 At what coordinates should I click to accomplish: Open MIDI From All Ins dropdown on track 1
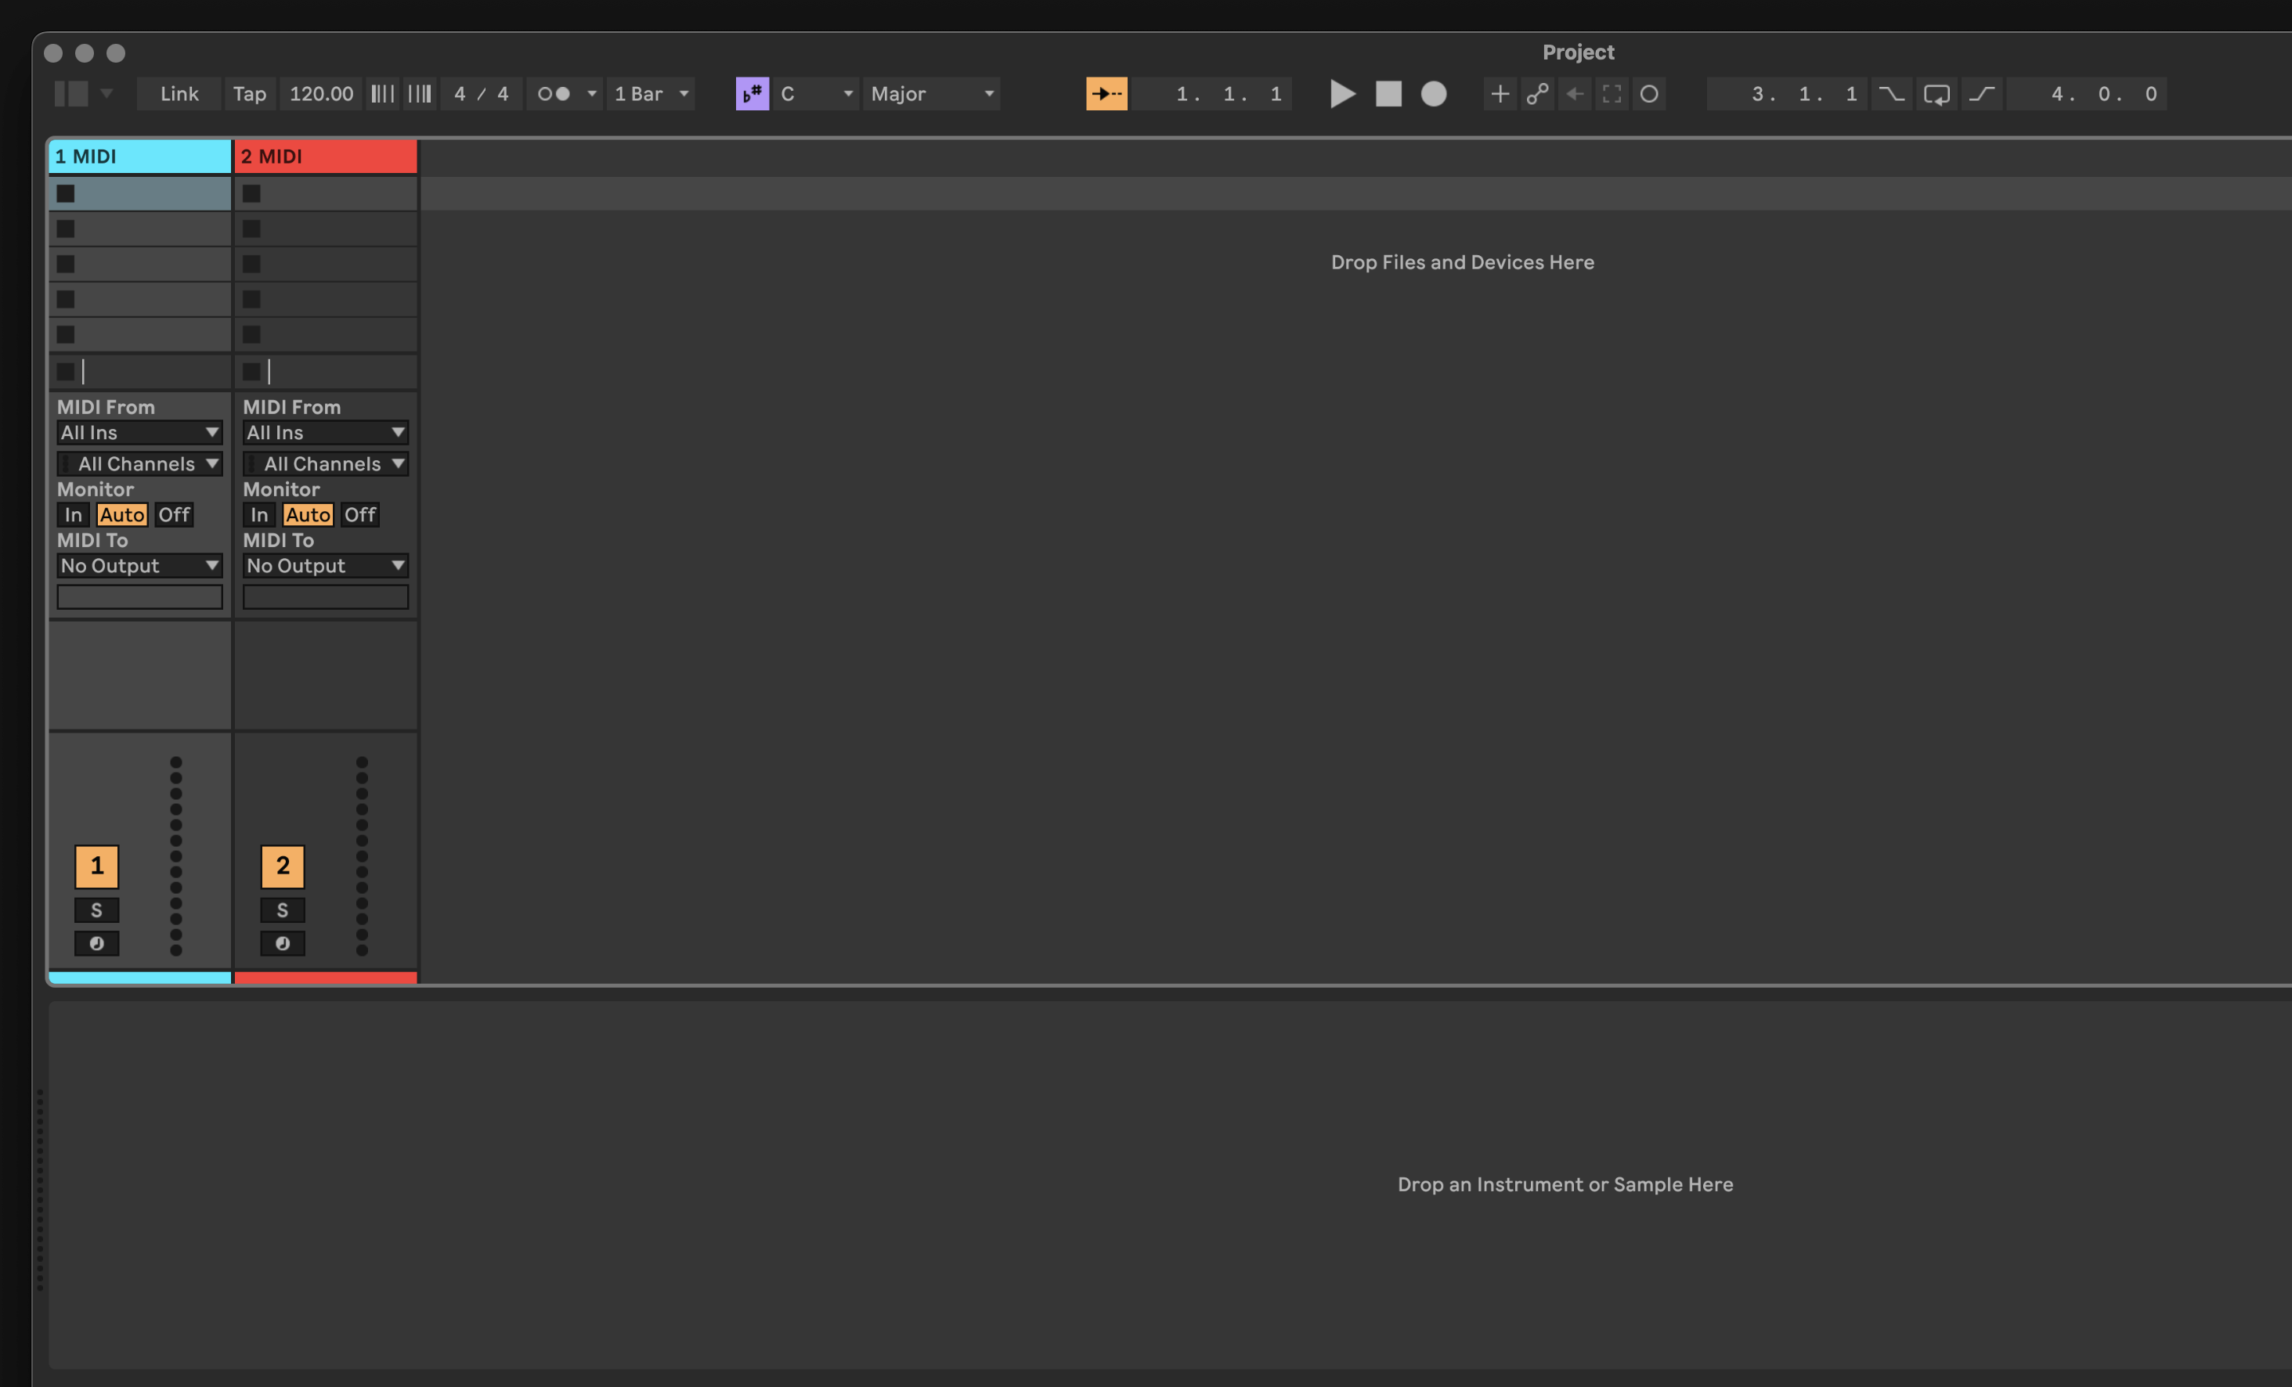(139, 432)
